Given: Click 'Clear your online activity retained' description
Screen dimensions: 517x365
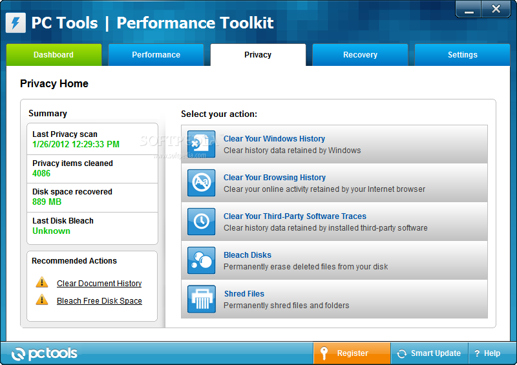Looking at the screenshot, I should (x=324, y=189).
